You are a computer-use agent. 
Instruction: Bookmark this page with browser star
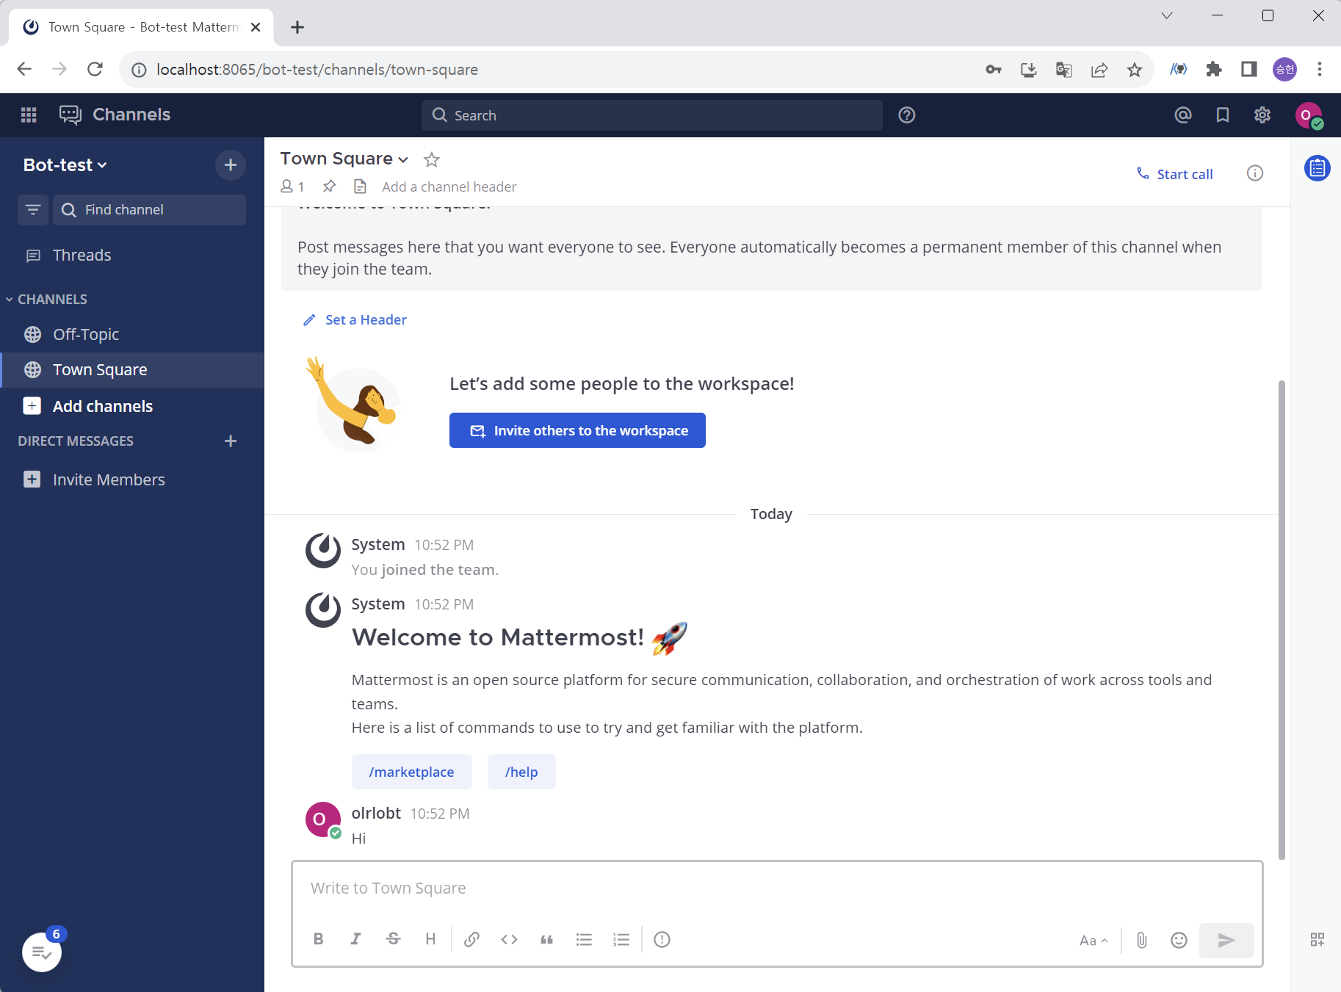[x=1135, y=70]
